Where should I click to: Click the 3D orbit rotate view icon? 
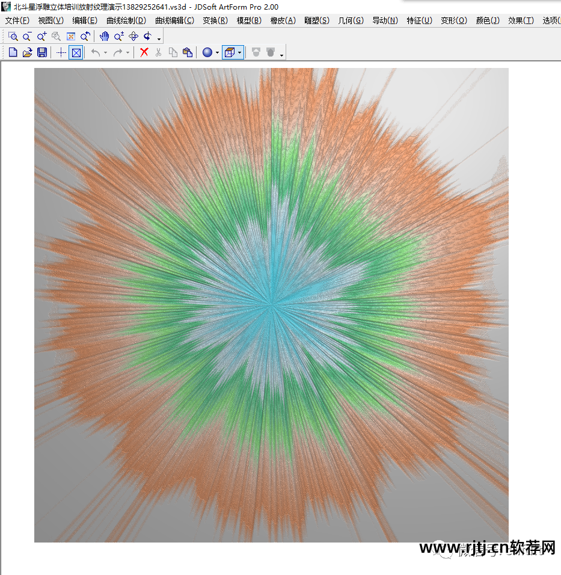133,37
